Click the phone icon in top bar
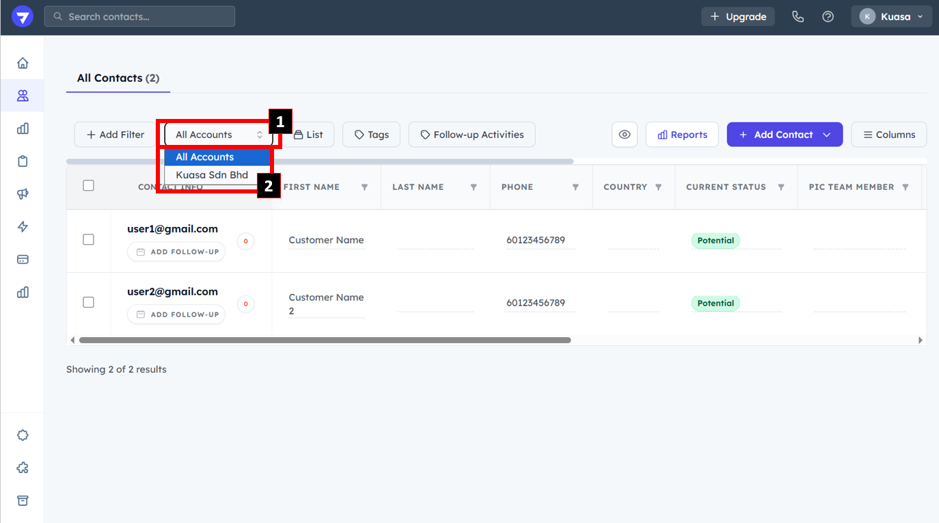The width and height of the screenshot is (939, 523). pos(798,16)
